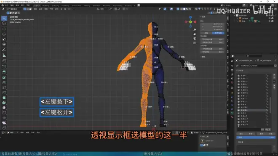Screen dimensions: 278x156
Task: Open the Layout workspace tab
Action: 37,5
